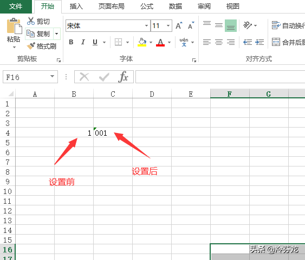The width and height of the screenshot is (305, 260).
Task: Open font color dropdown arrow
Action: point(169,42)
